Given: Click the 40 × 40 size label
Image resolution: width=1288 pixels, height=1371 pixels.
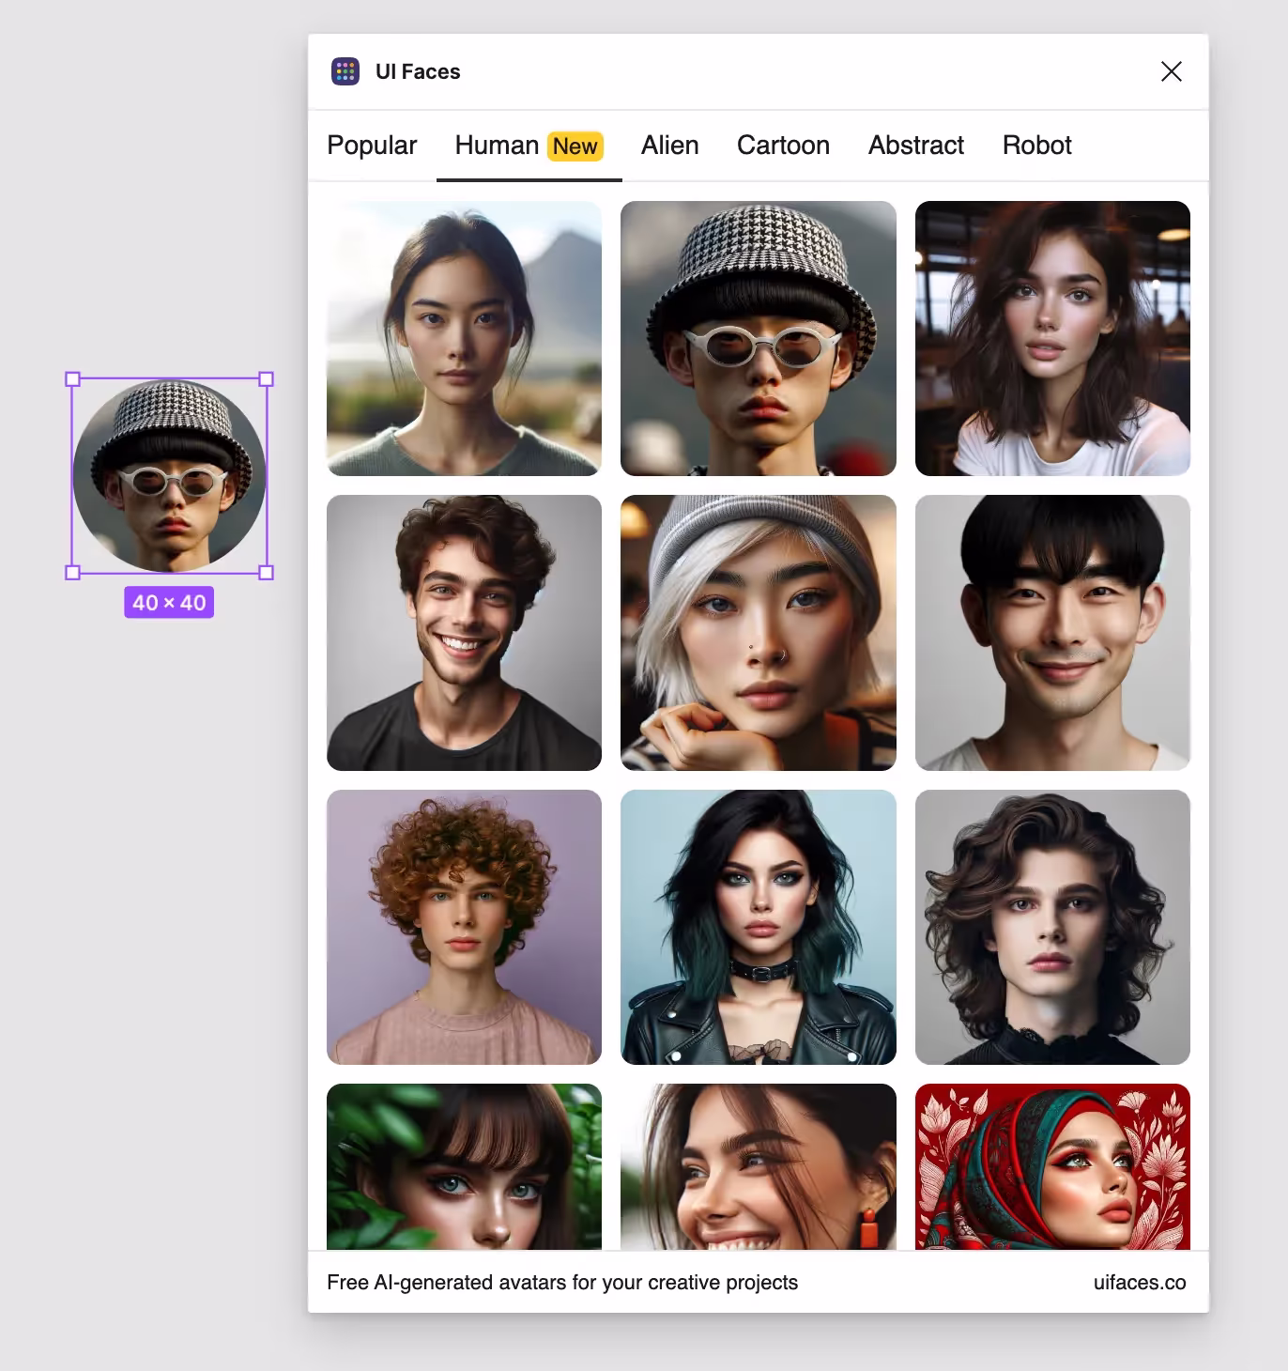Looking at the screenshot, I should [169, 603].
